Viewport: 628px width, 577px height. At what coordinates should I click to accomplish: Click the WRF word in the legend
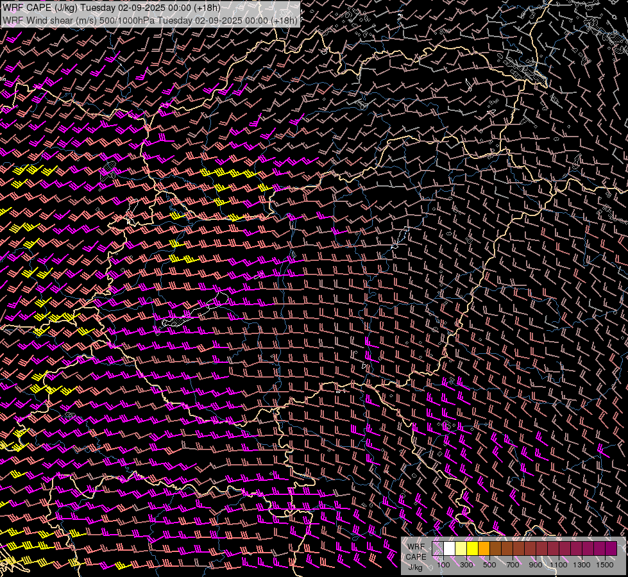pos(416,547)
